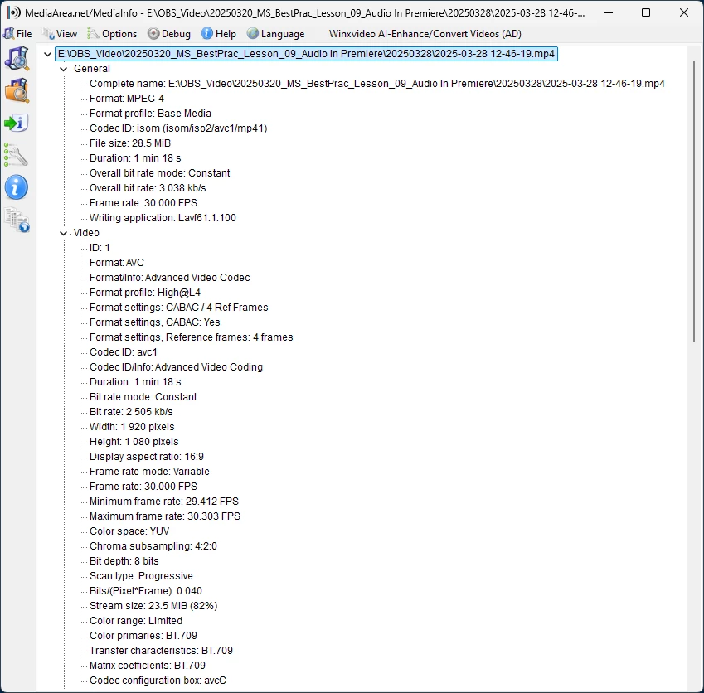Select 'Scan type: Progressive' row
704x693 pixels.
click(x=142, y=576)
